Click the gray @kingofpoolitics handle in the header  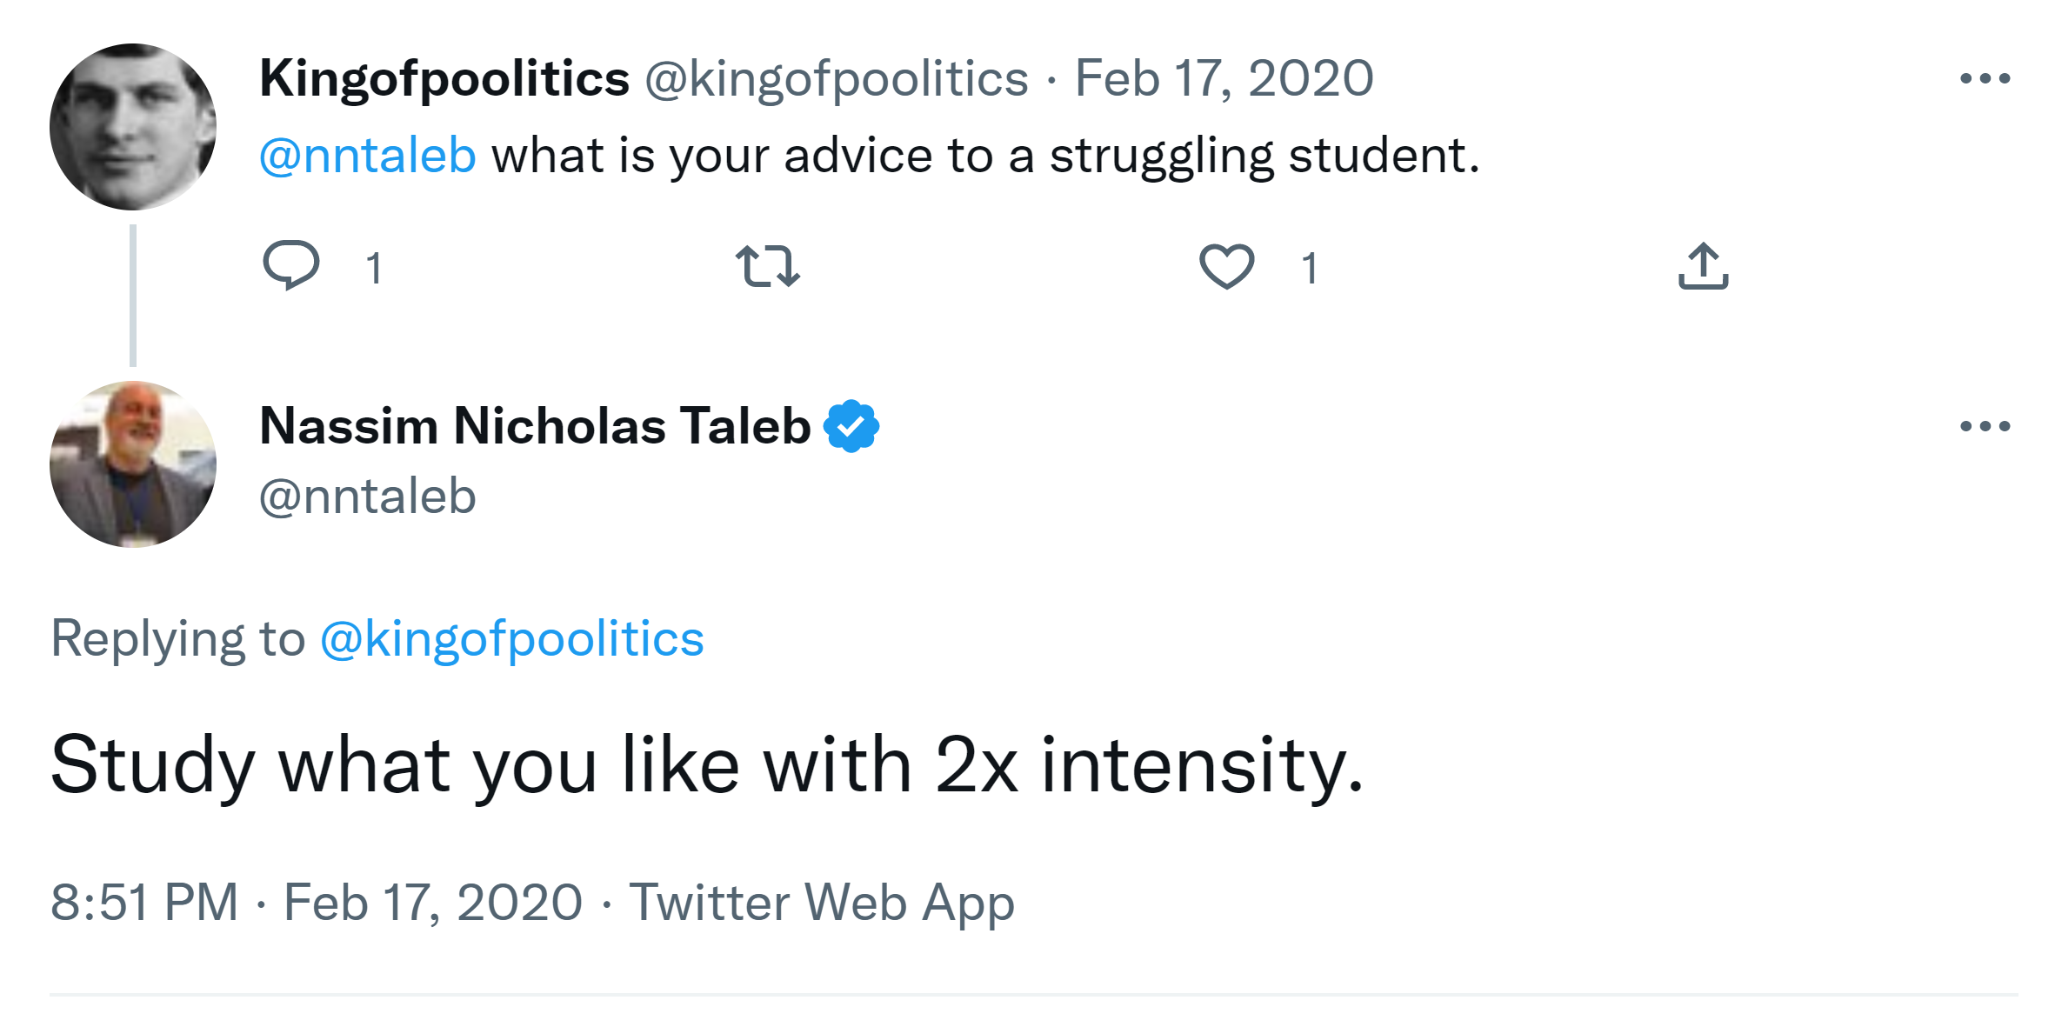click(x=836, y=79)
